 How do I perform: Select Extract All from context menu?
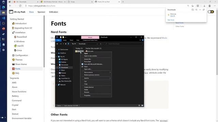[x=96, y=59]
